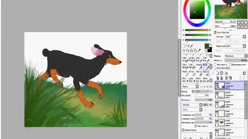Adjust the blue B slider
This screenshot has height=139, width=248.
click(196, 40)
